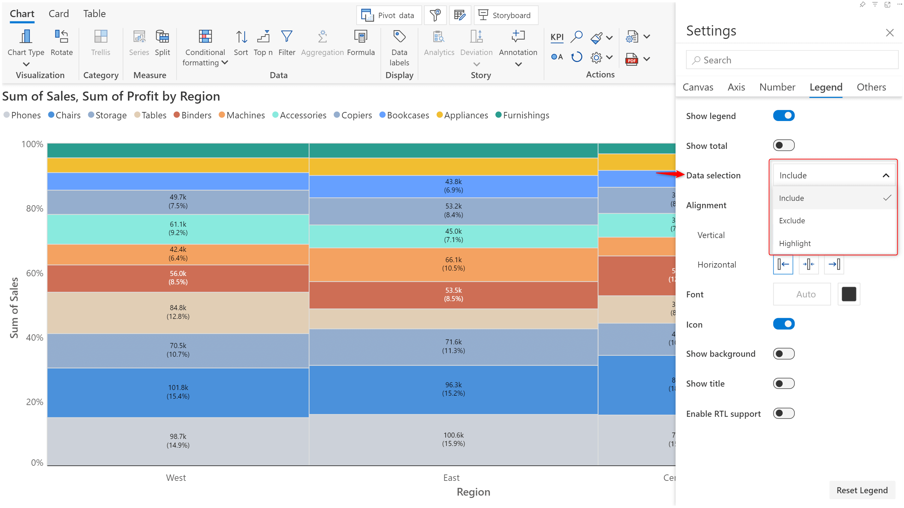Click the circular reset arrow icon
This screenshot has width=904, height=508.
point(576,57)
